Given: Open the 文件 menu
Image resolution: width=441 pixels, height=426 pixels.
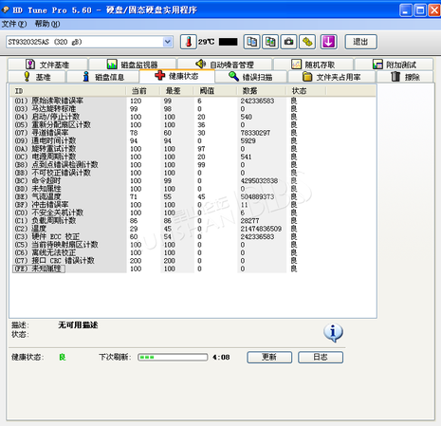Looking at the screenshot, I should [14, 24].
